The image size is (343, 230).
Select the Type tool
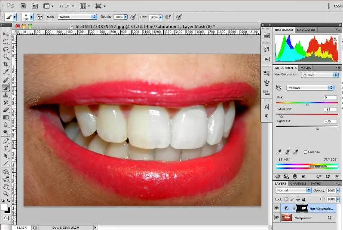[6, 148]
